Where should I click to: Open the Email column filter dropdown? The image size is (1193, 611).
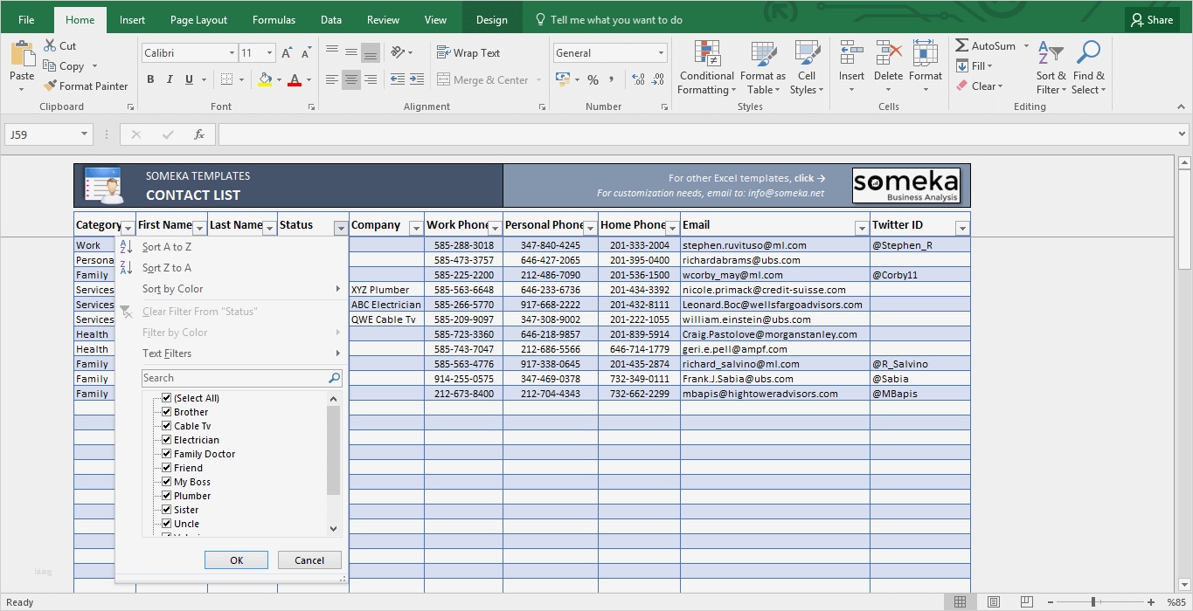click(861, 228)
